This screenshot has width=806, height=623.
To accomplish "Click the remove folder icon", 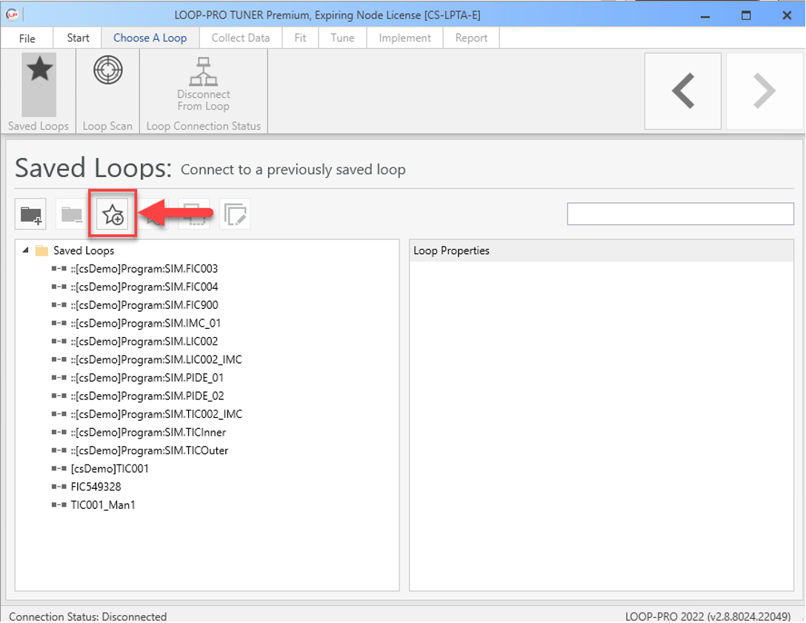I will coord(71,214).
